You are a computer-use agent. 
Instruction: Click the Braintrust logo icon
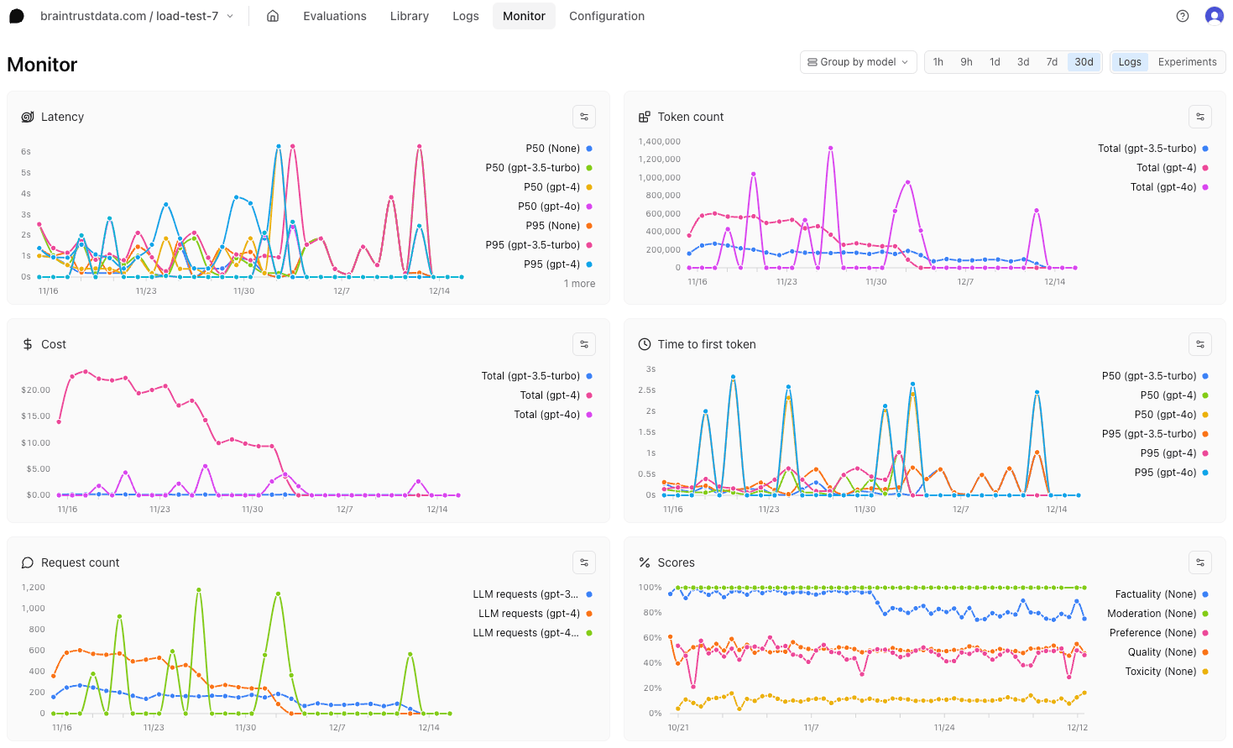pos(18,15)
